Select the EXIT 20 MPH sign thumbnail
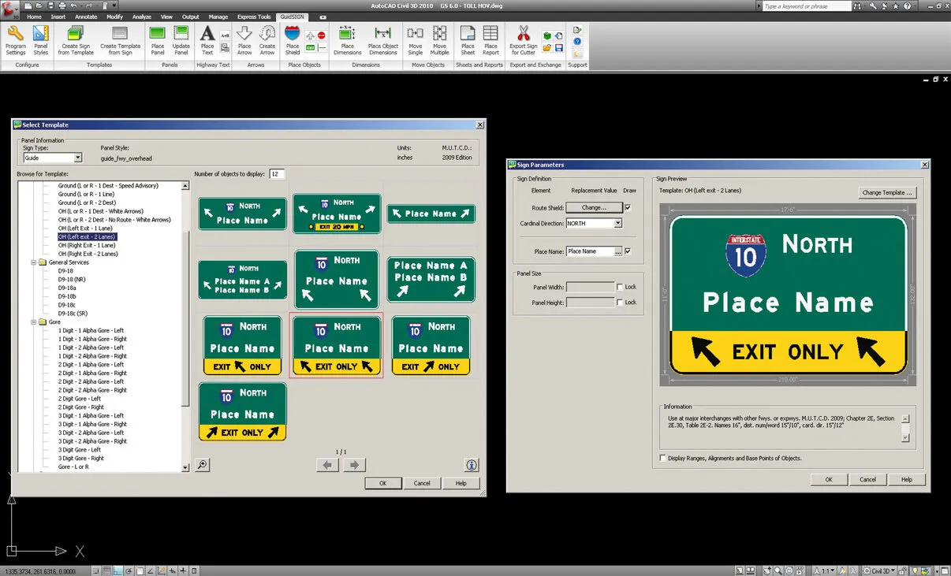Viewport: 951px width, 576px height. [x=337, y=214]
